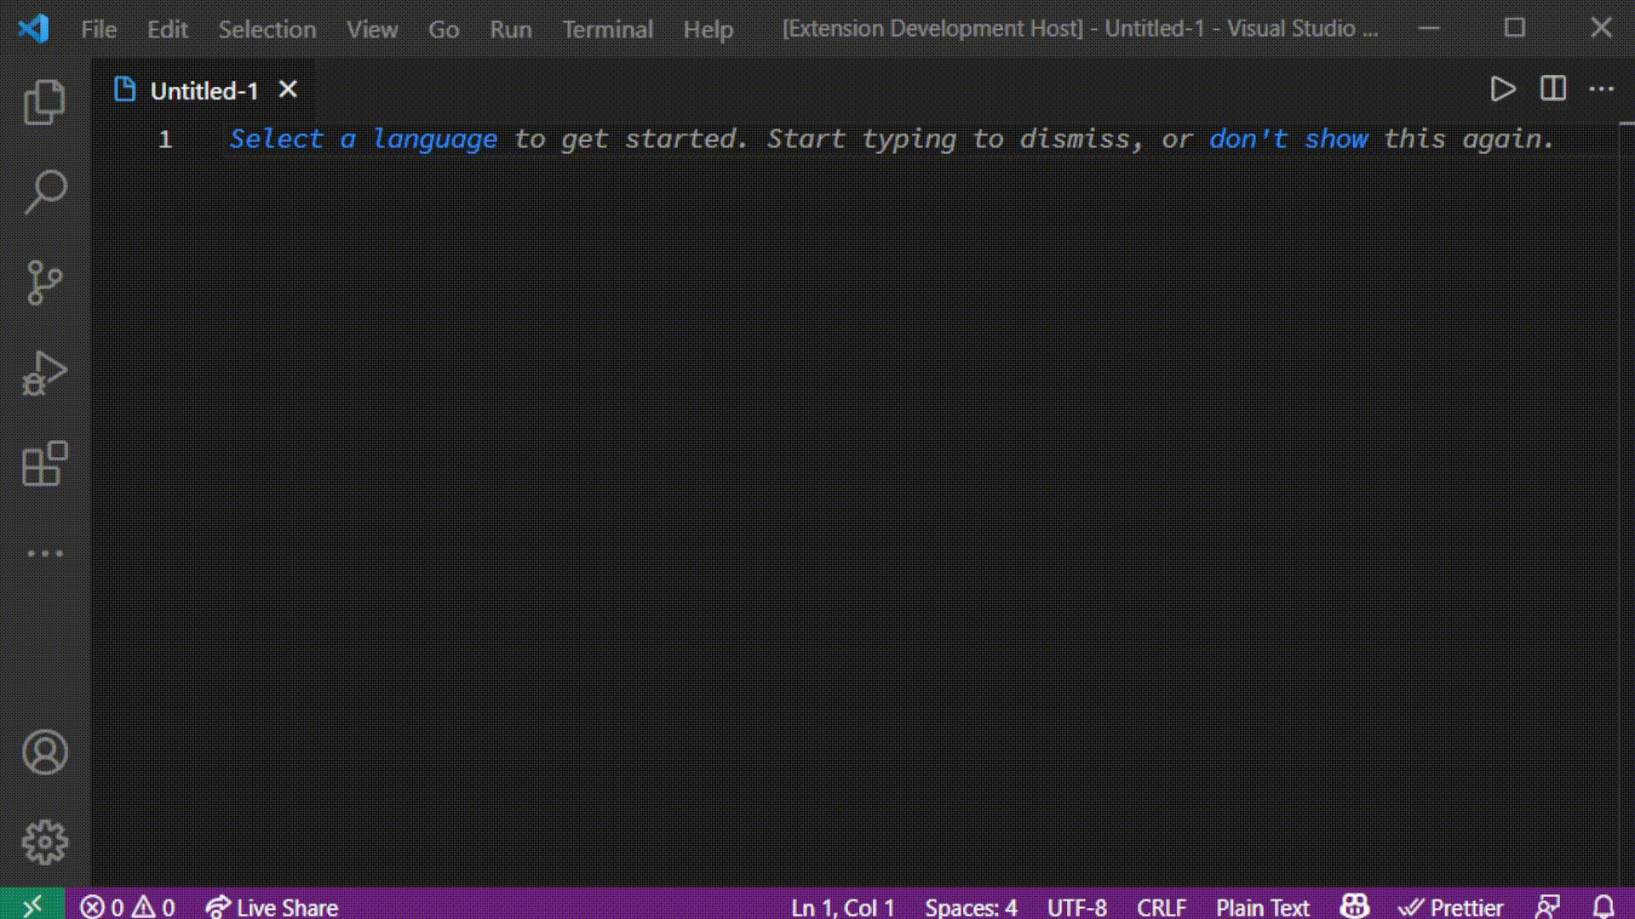The width and height of the screenshot is (1635, 919).
Task: Click the 'Select a language' link
Action: [363, 139]
